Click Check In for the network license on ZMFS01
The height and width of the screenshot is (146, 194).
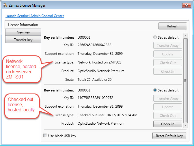point(168,71)
